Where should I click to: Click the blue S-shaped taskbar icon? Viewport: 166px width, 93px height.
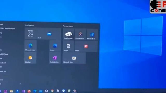point(17,91)
